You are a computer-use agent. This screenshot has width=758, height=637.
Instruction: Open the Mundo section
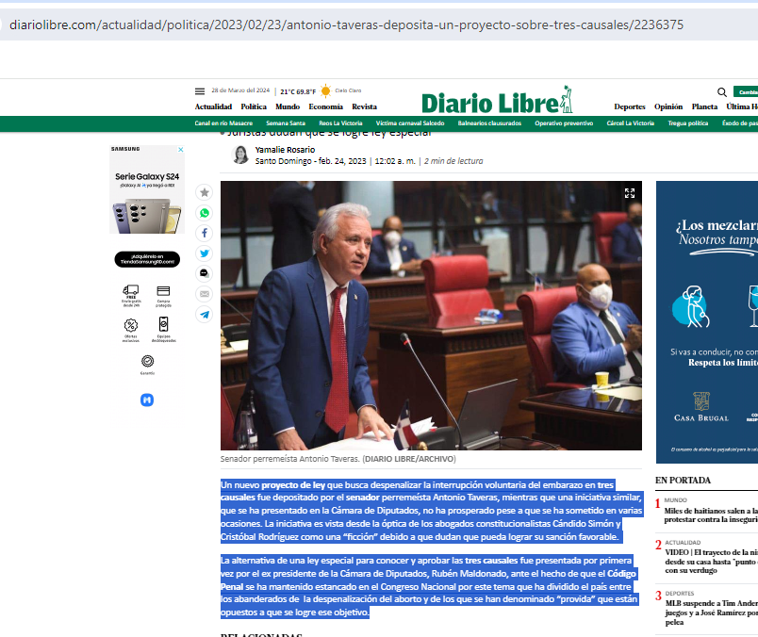288,106
